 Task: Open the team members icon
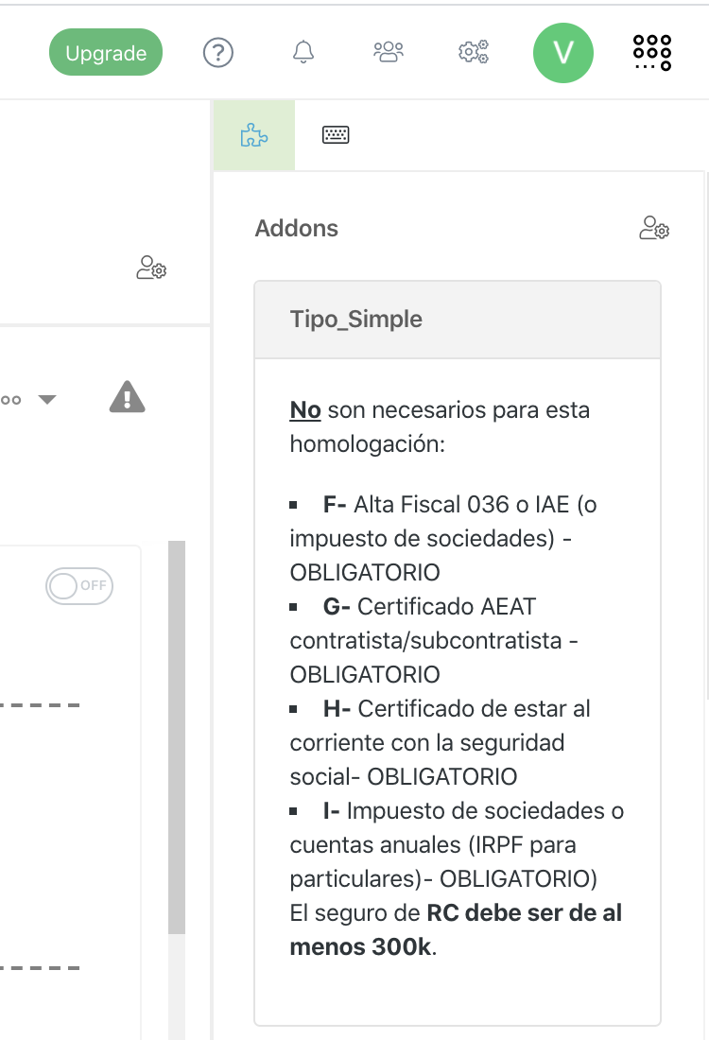[x=388, y=53]
